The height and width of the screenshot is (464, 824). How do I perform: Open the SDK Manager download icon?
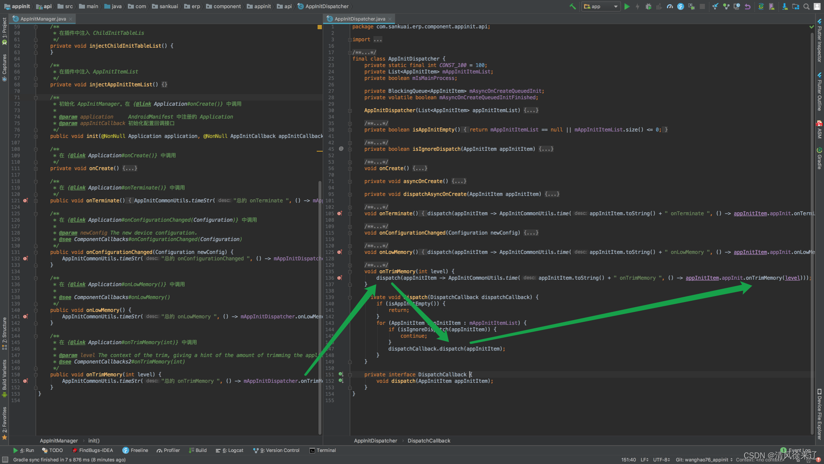coord(785,6)
